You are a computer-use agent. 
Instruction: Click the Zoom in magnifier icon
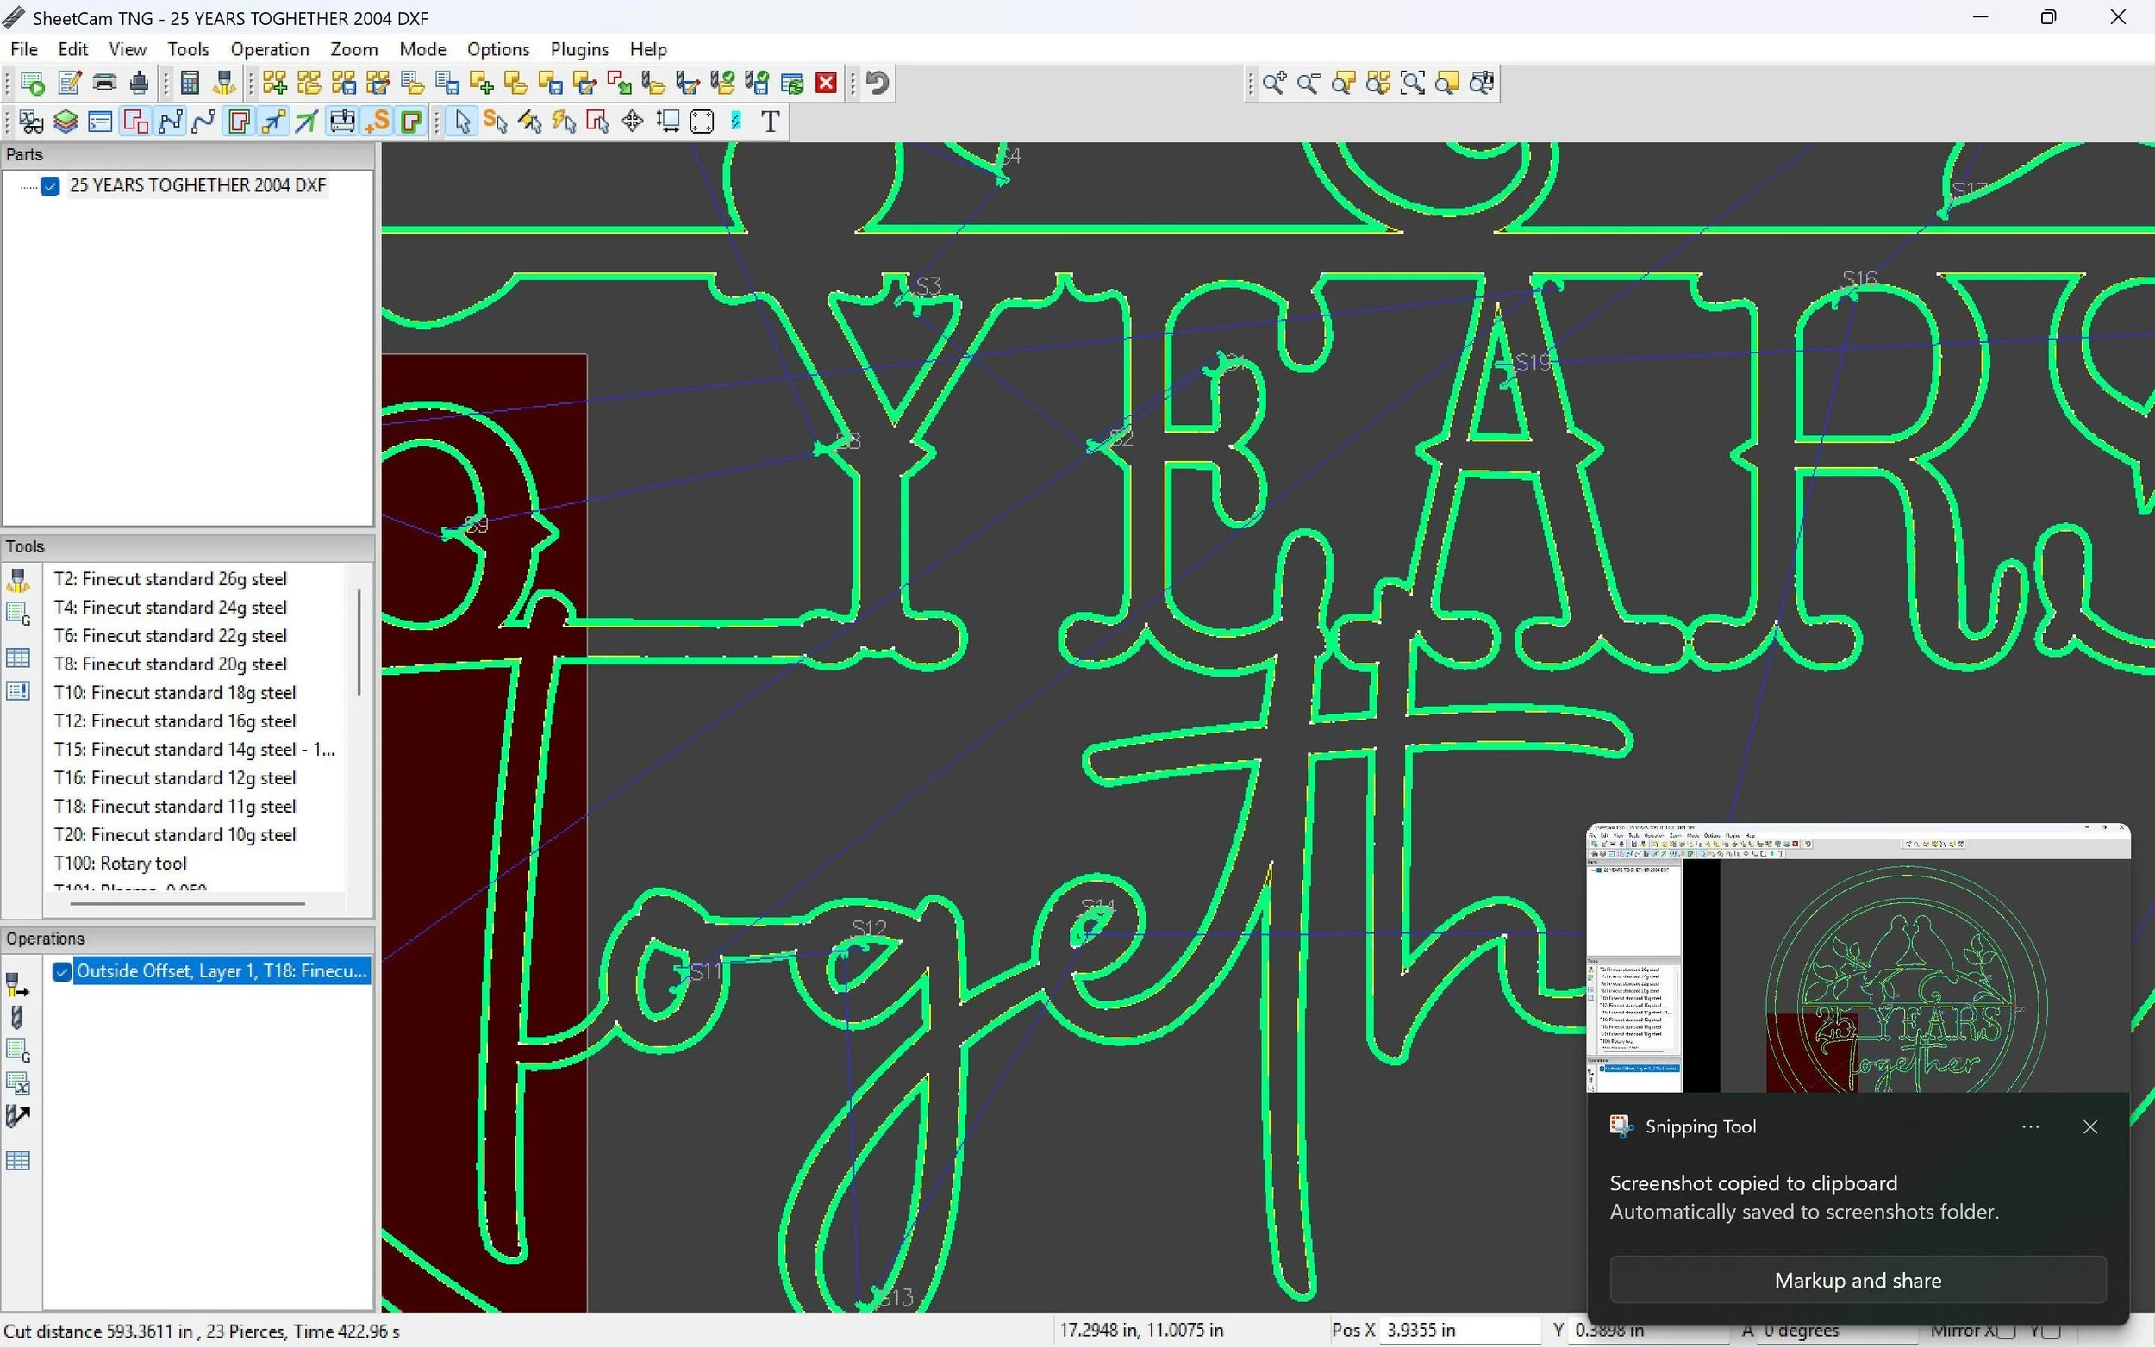(x=1274, y=83)
